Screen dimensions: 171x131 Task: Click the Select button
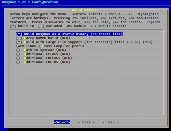(x=62, y=122)
